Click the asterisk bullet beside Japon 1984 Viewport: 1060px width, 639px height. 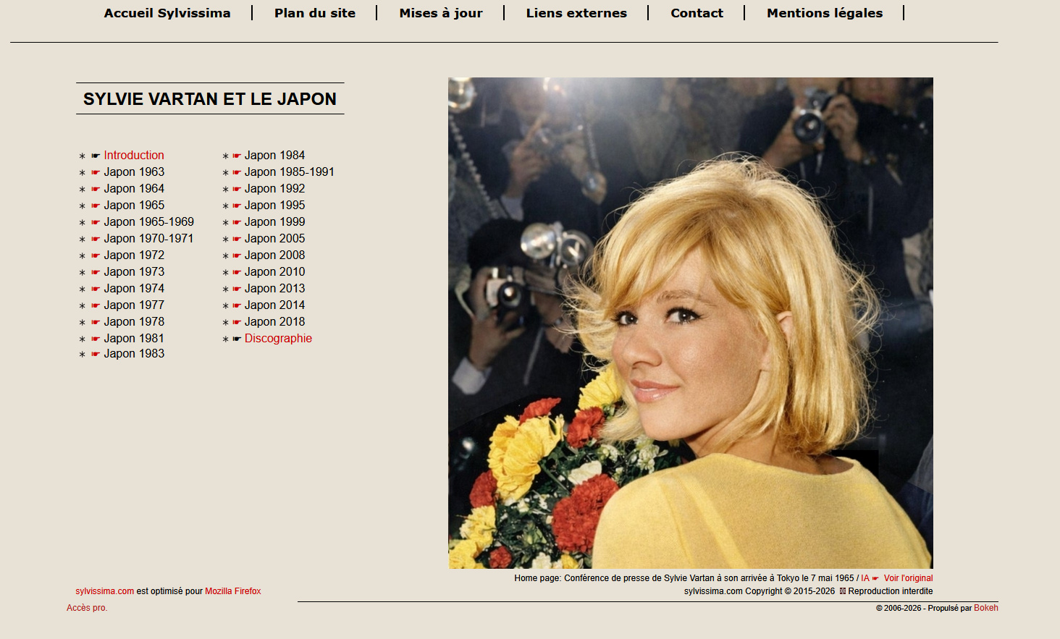(225, 155)
